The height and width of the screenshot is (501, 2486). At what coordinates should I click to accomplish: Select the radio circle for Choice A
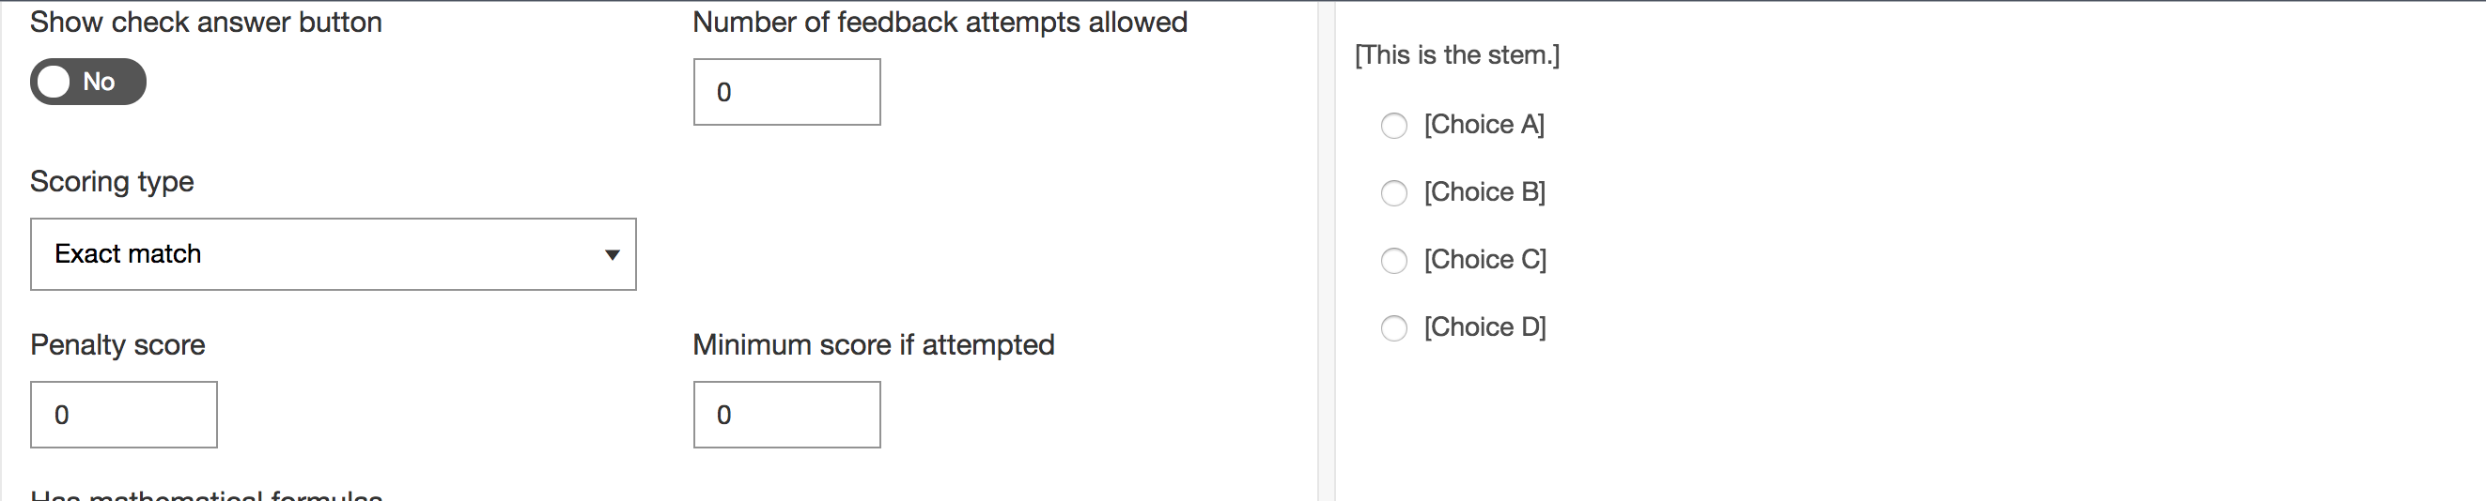click(1393, 126)
